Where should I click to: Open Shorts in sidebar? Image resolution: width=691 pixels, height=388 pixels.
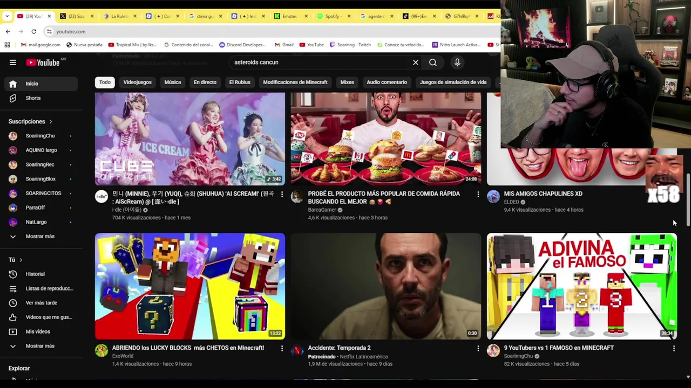[41, 98]
